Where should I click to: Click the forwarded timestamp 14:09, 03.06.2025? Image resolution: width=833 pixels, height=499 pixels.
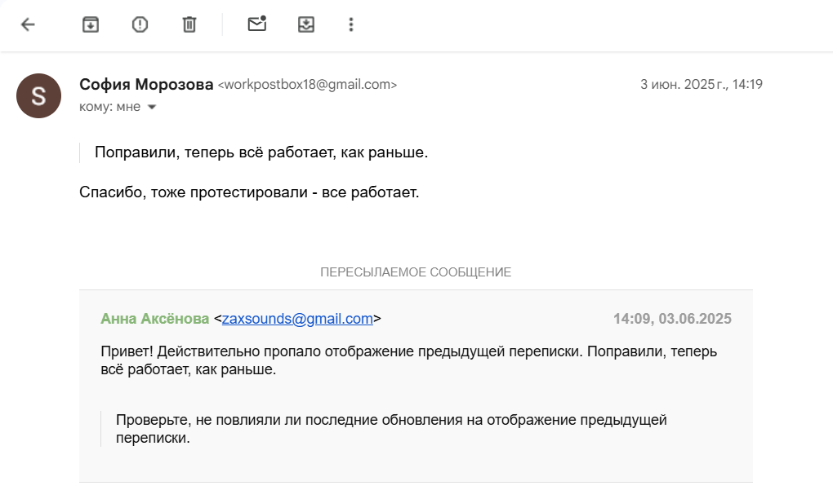[672, 319]
